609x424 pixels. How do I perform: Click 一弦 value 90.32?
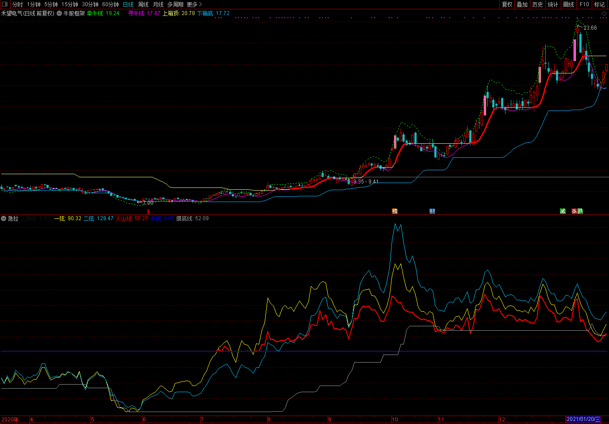click(74, 218)
